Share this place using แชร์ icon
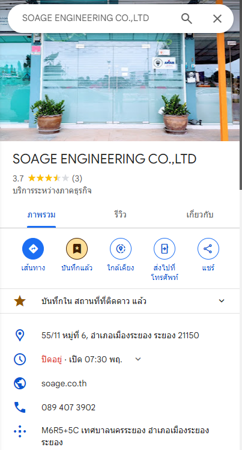 point(208,249)
